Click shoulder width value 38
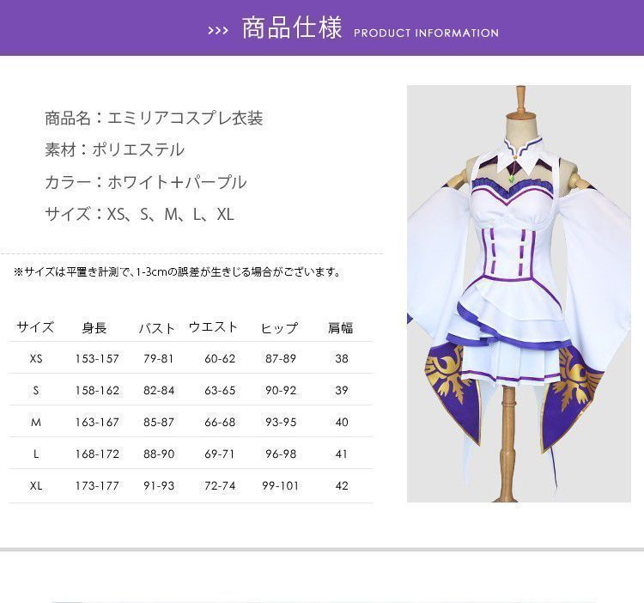644x603 pixels. click(342, 358)
